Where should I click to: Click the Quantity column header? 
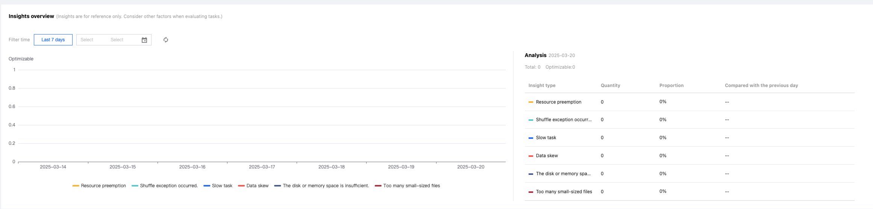[610, 86]
